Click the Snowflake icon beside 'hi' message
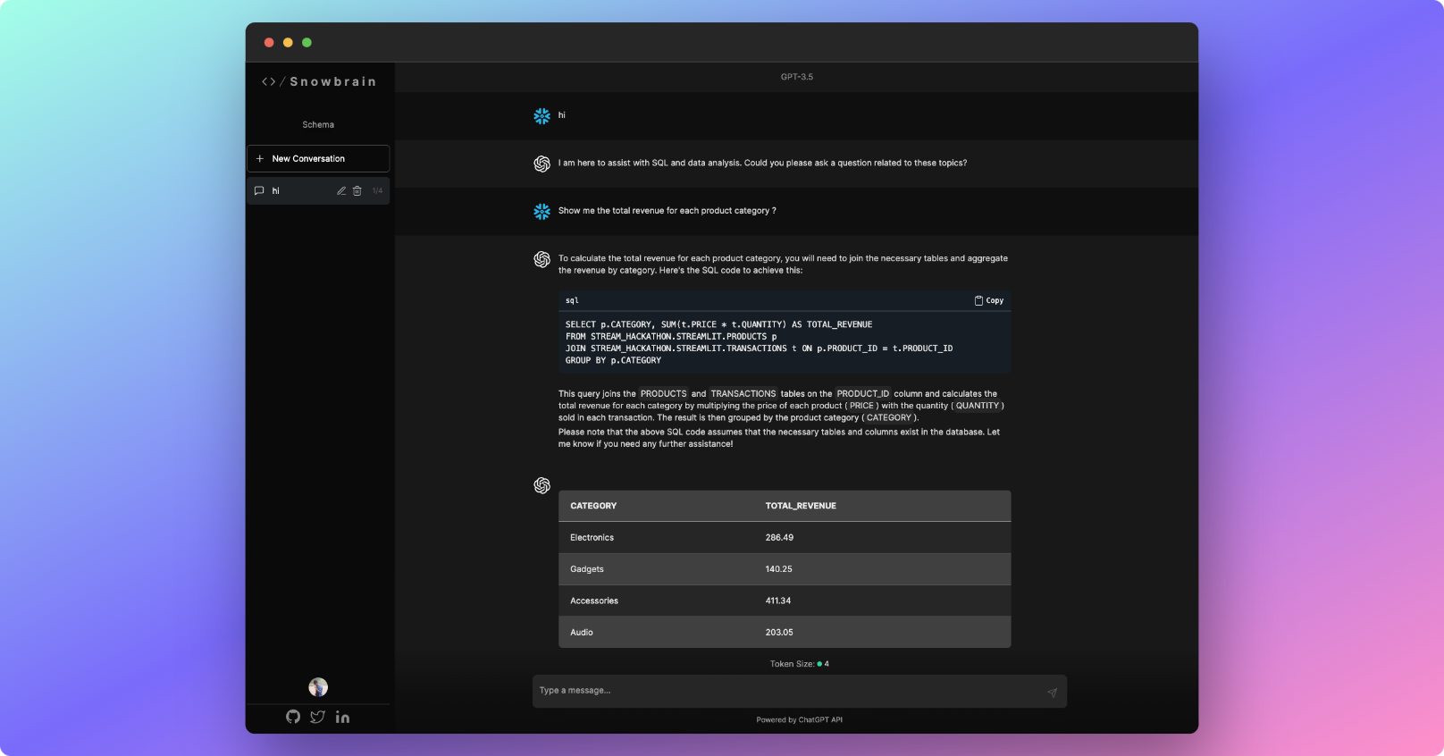The width and height of the screenshot is (1444, 756). click(x=541, y=116)
